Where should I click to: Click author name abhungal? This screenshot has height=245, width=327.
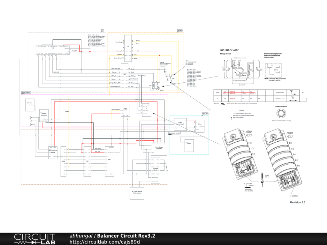point(81,236)
